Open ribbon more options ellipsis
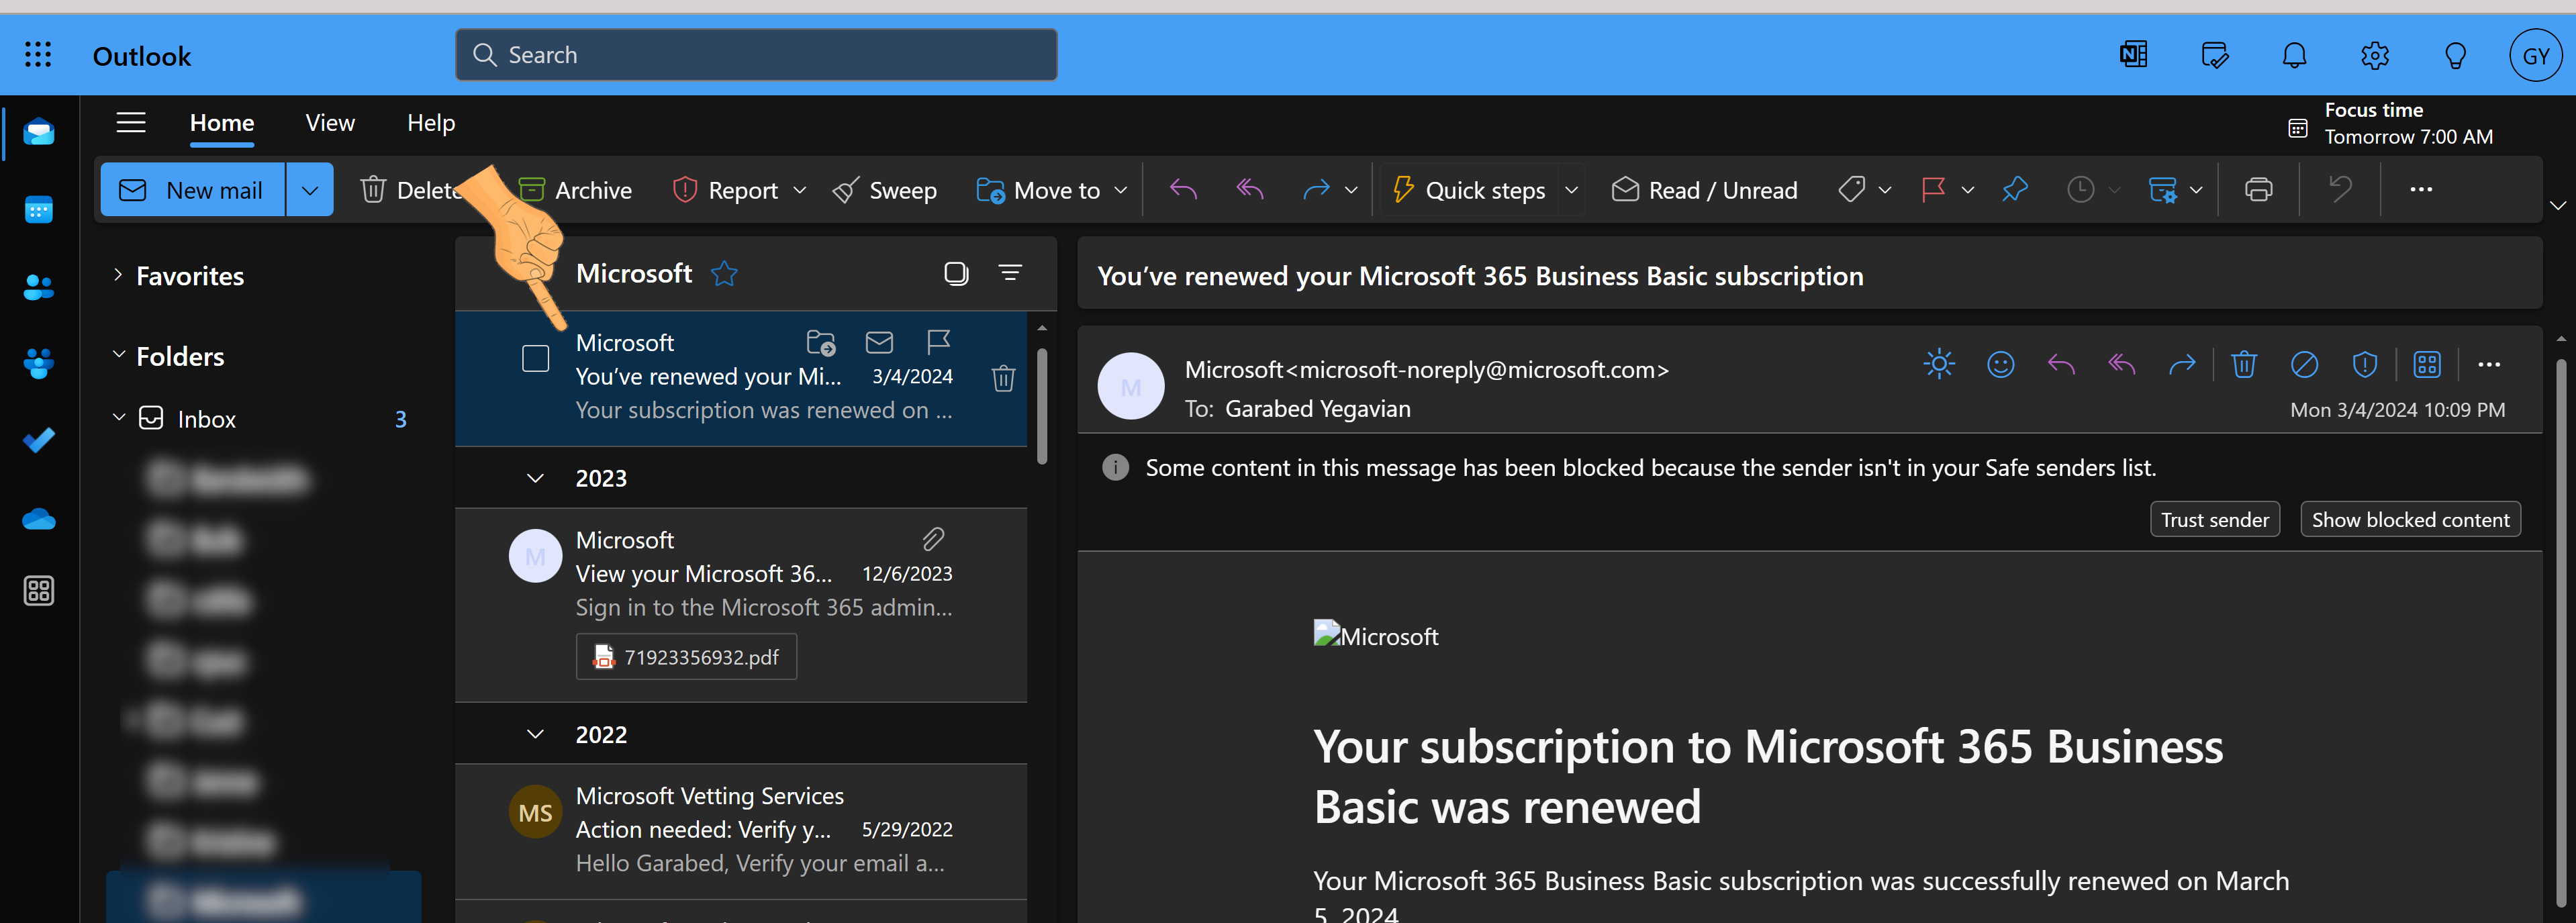This screenshot has height=923, width=2576. [x=2421, y=189]
